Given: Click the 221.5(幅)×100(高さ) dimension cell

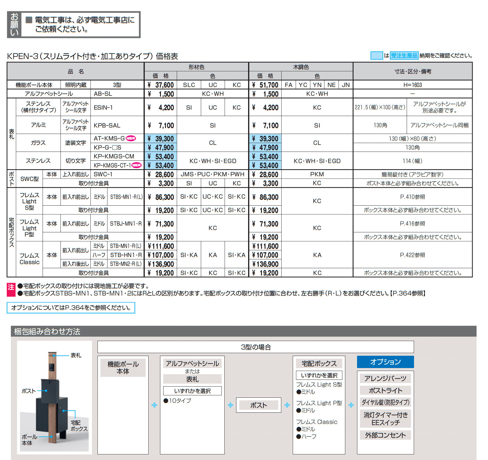Looking at the screenshot, I should point(380,107).
